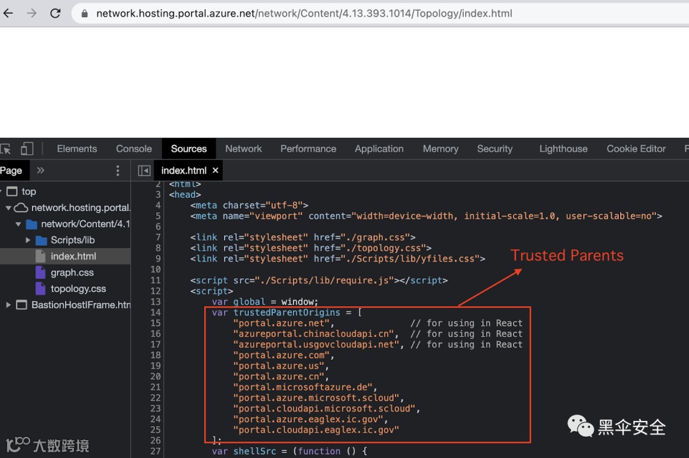689x458 pixels.
Task: Click line number 11 in the gutter
Action: (156, 281)
